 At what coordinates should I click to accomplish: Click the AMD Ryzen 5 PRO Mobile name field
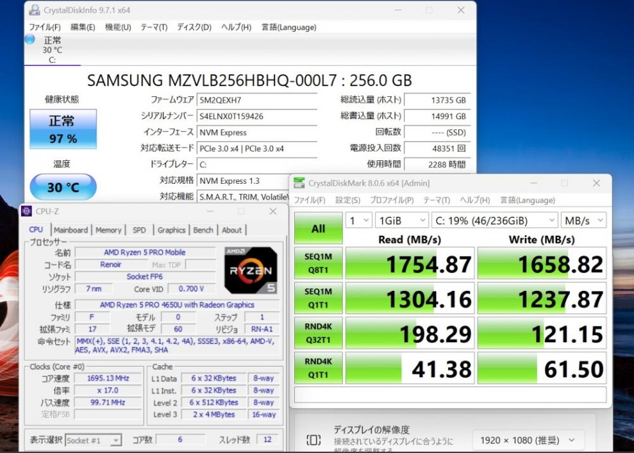pos(145,252)
